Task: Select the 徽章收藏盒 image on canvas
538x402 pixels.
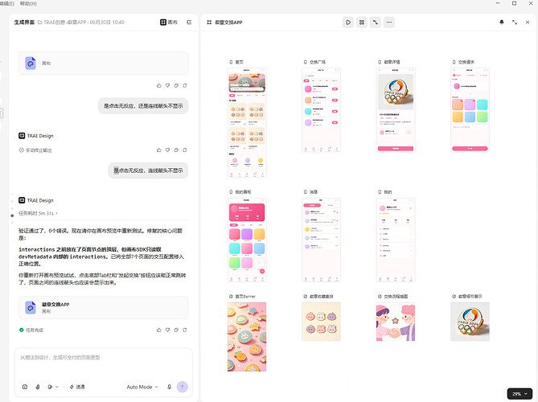Action: pyautogui.click(x=321, y=322)
